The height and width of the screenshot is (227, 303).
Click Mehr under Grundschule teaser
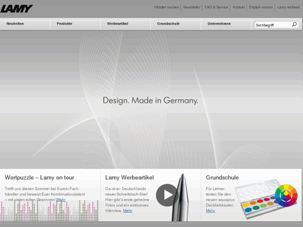pos(210,211)
